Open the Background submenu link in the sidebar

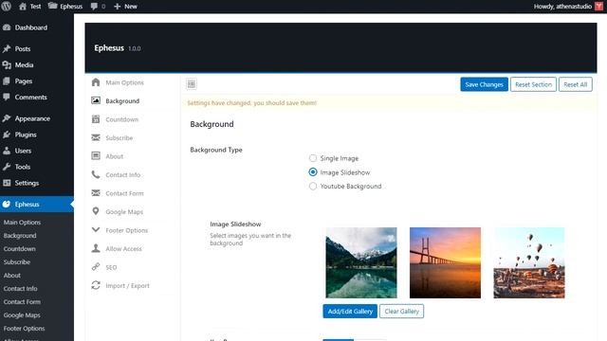click(20, 236)
